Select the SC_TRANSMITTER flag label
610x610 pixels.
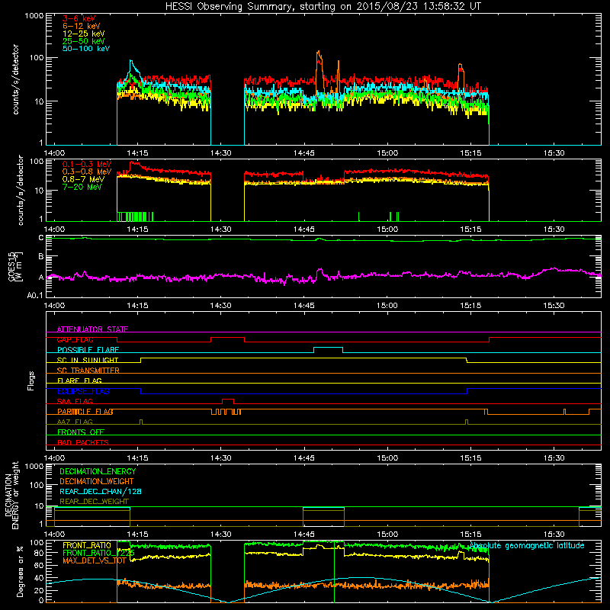point(88,371)
